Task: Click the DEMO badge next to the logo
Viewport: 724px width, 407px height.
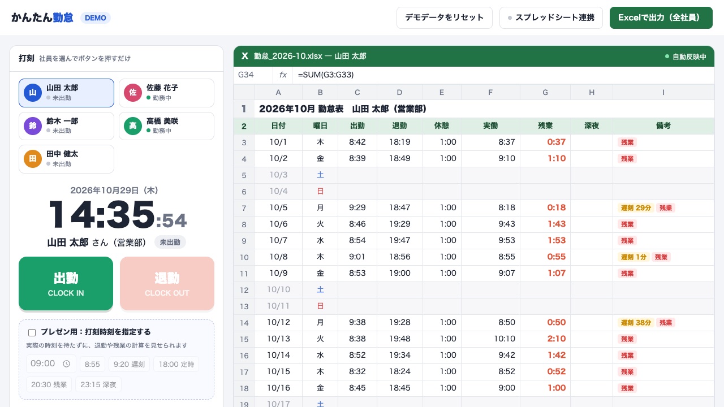Action: click(x=96, y=18)
